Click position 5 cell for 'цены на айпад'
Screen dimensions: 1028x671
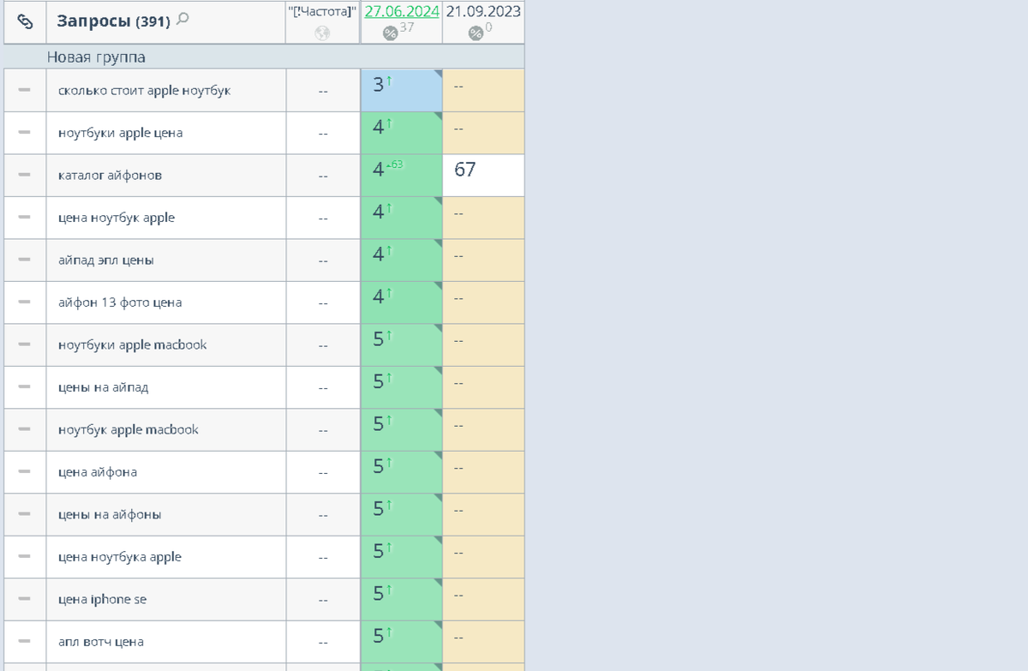402,387
